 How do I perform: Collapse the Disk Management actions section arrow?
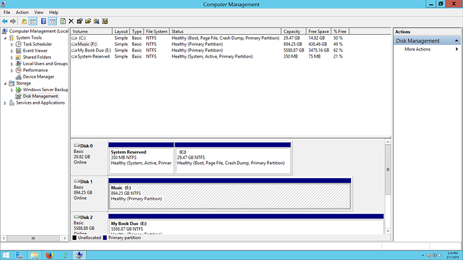[x=456, y=41]
